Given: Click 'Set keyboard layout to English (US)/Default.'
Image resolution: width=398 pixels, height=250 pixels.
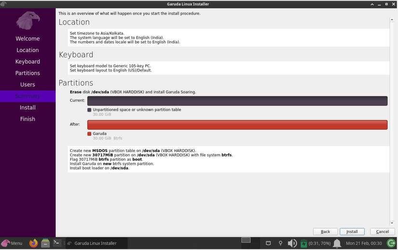Looking at the screenshot, I should [x=110, y=70].
